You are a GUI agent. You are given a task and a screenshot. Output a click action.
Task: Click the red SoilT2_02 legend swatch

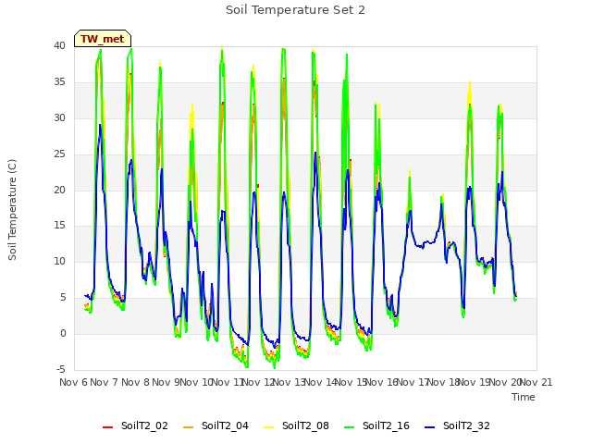click(107, 427)
